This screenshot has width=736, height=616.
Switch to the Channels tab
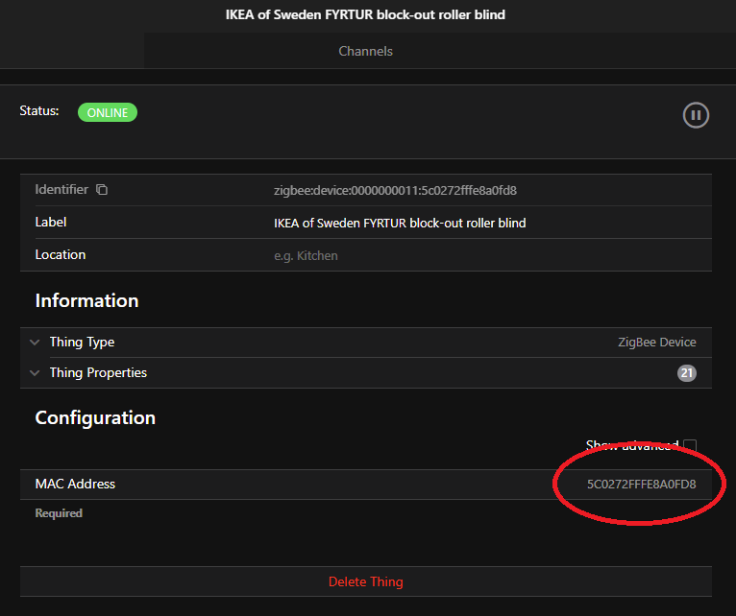coord(366,51)
